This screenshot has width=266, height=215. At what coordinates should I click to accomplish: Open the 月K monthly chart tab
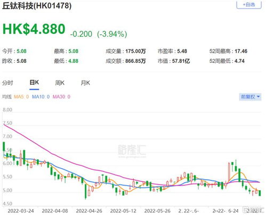(x=85, y=83)
